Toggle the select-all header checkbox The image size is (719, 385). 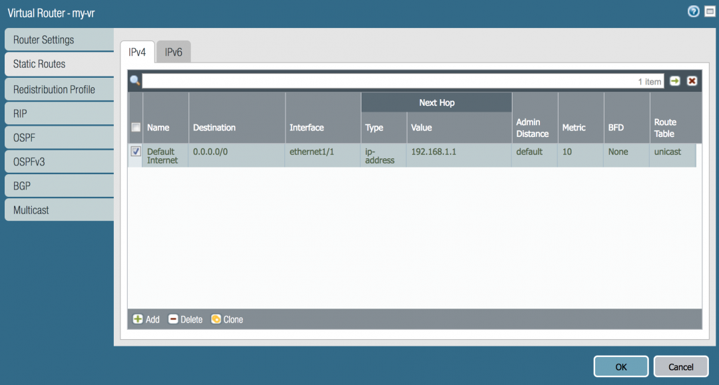pyautogui.click(x=136, y=127)
